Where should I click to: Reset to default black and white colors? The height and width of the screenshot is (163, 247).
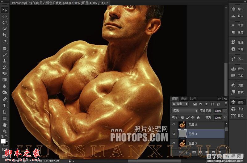(2, 136)
